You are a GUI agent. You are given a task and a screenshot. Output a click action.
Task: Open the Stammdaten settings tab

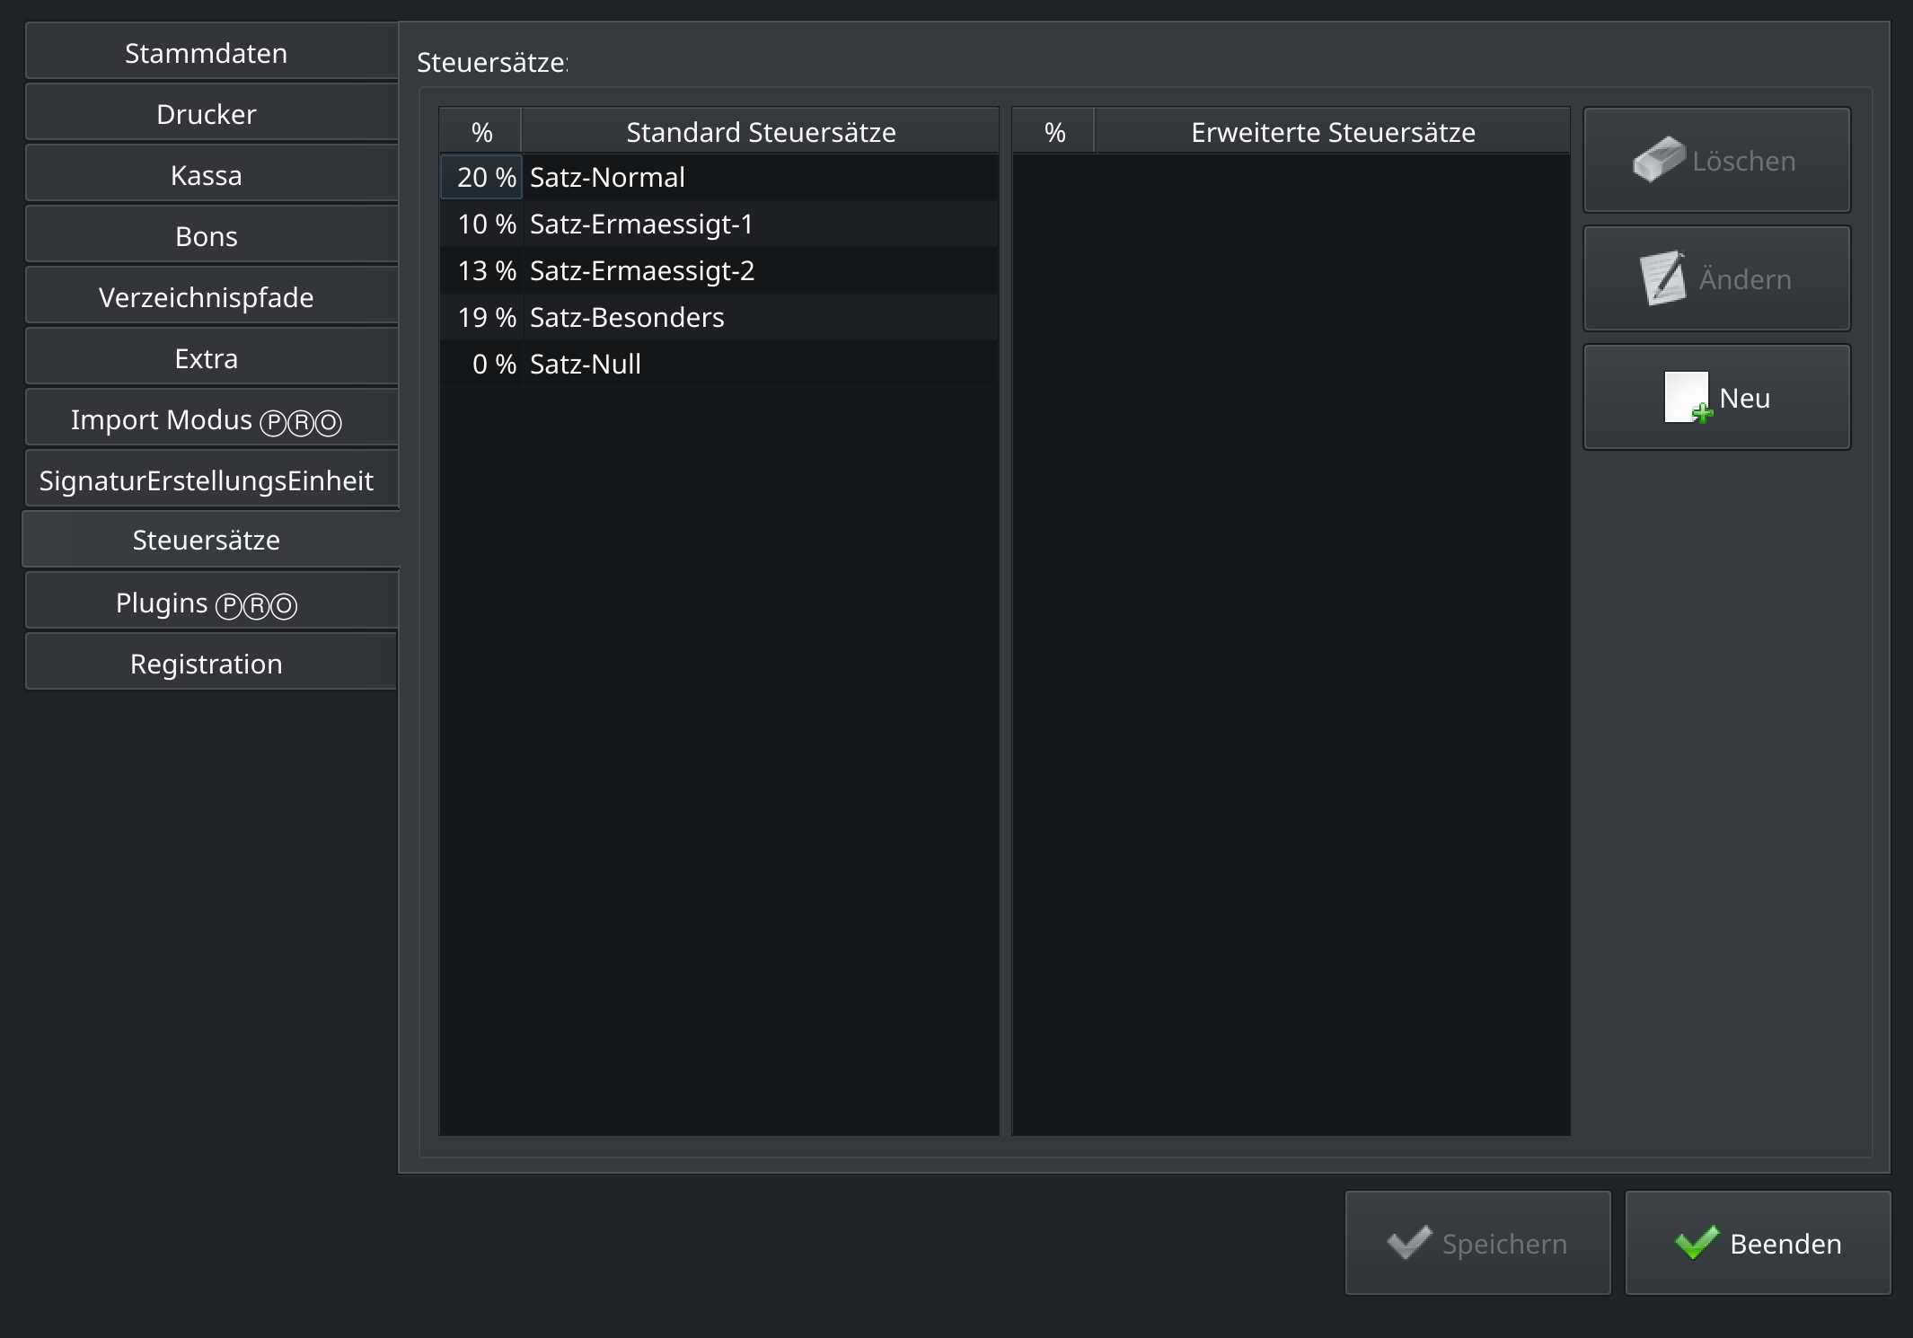click(x=211, y=53)
